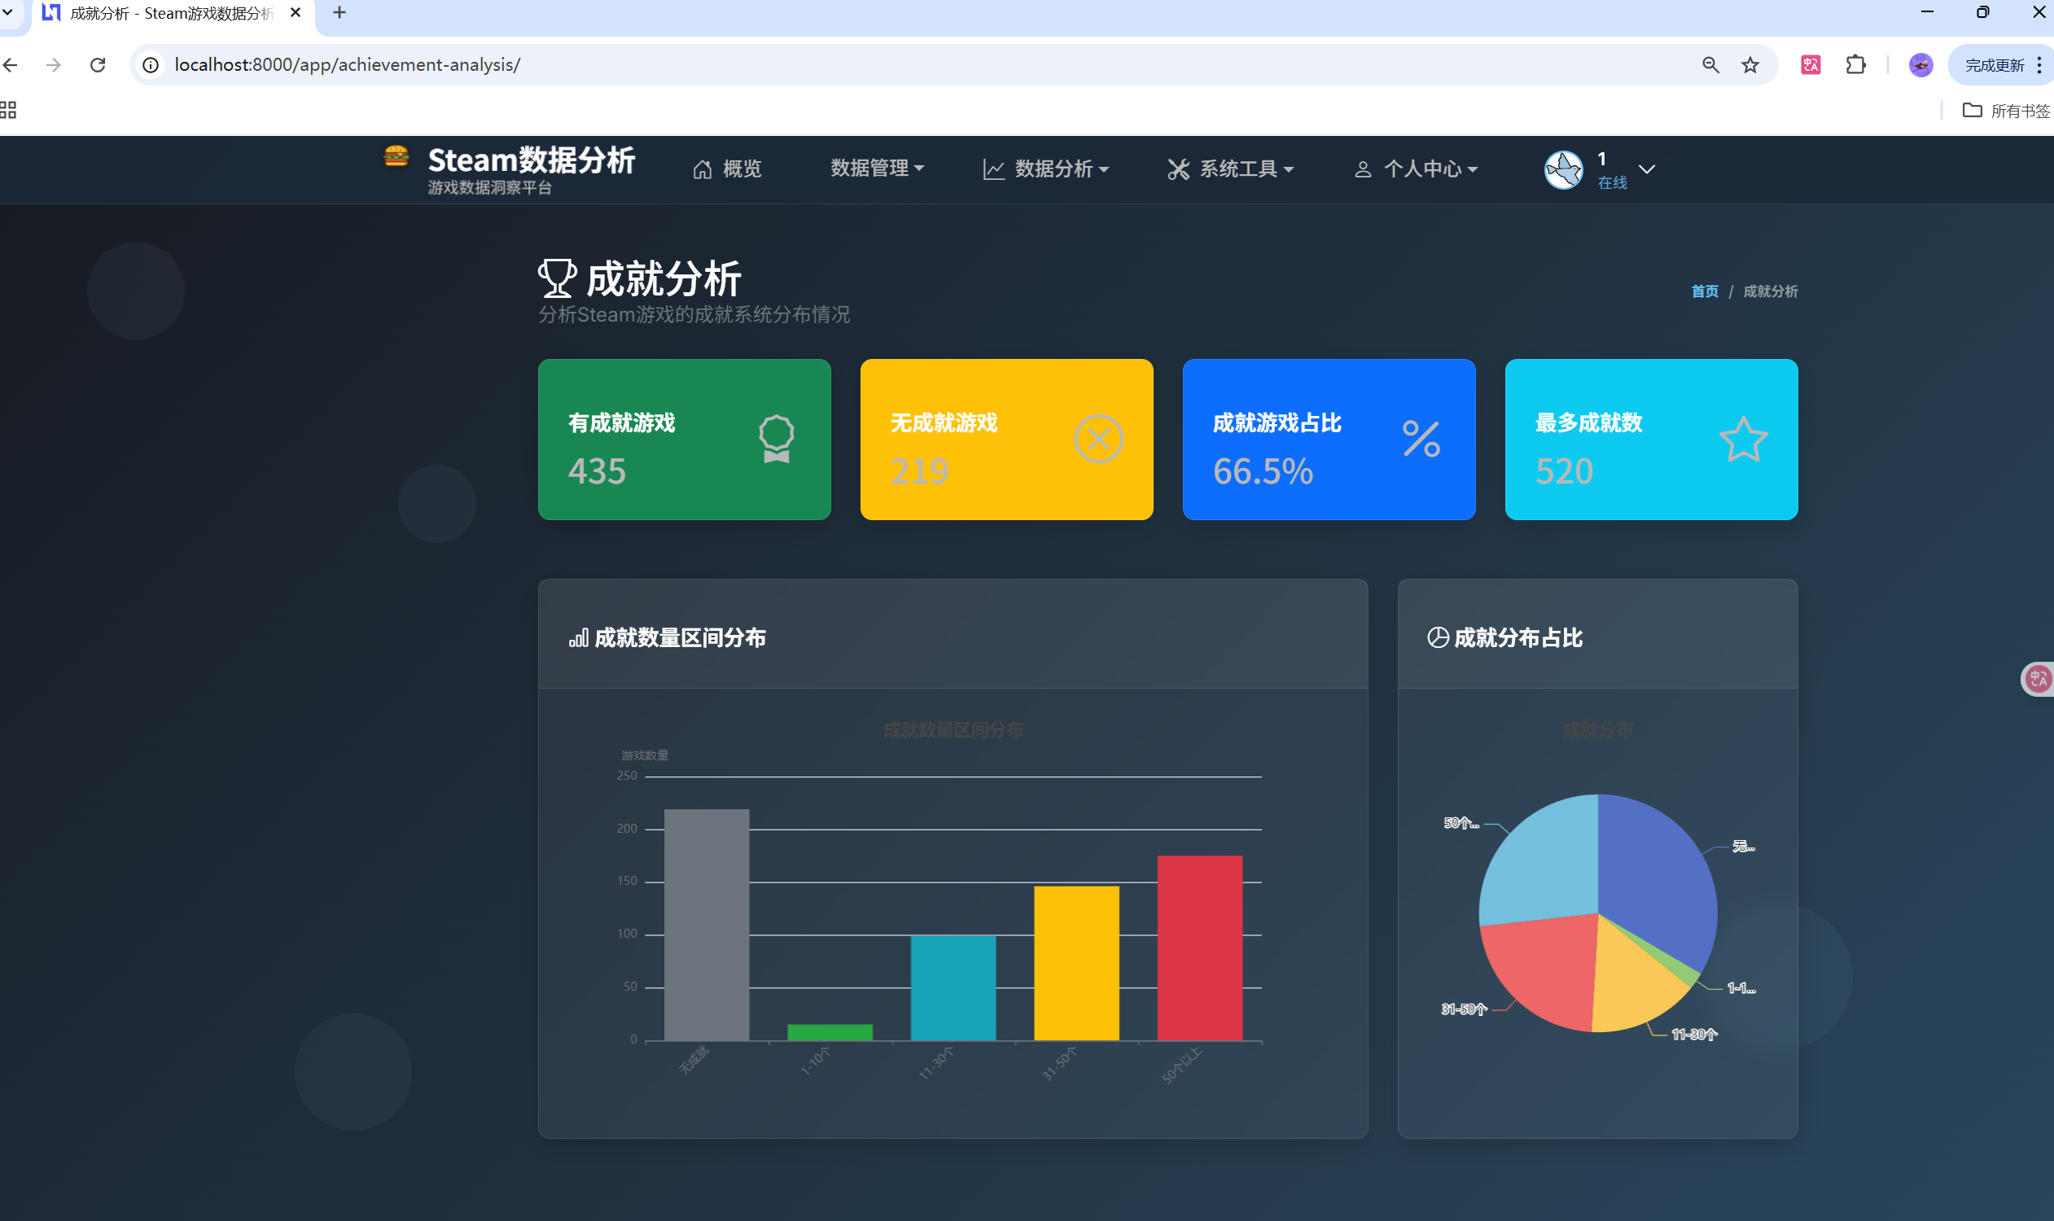Select the 成就分析 browser tab
The height and width of the screenshot is (1221, 2054).
(x=171, y=13)
